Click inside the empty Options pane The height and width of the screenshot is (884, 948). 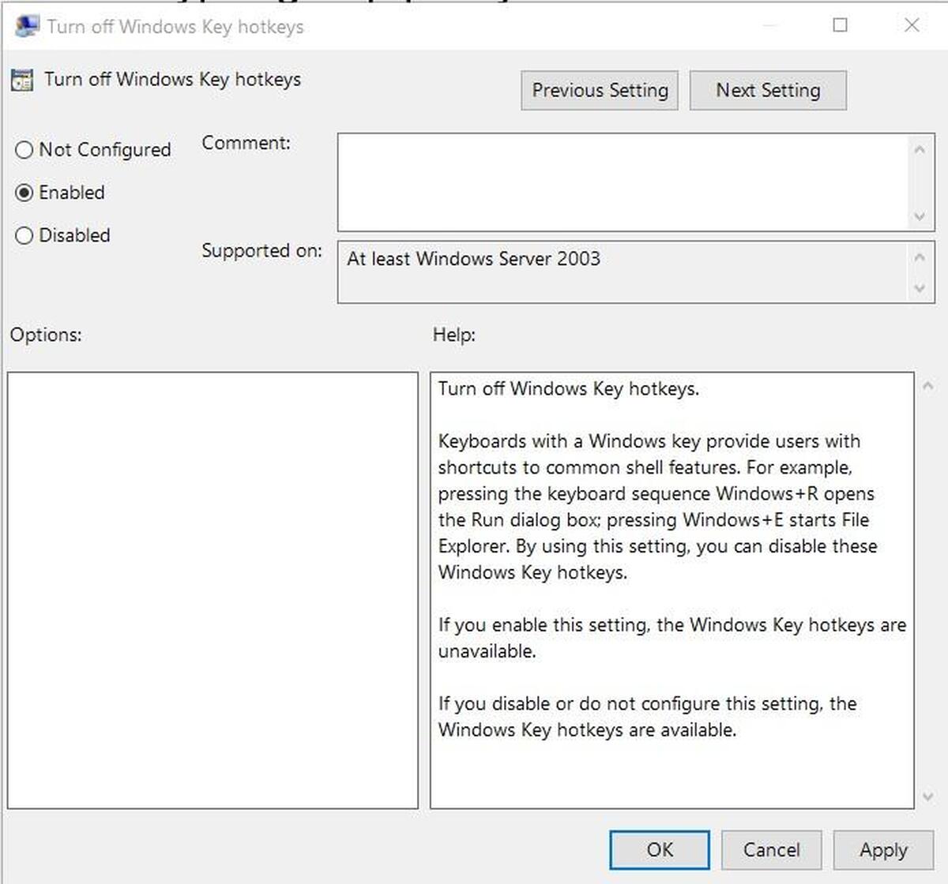tap(213, 590)
